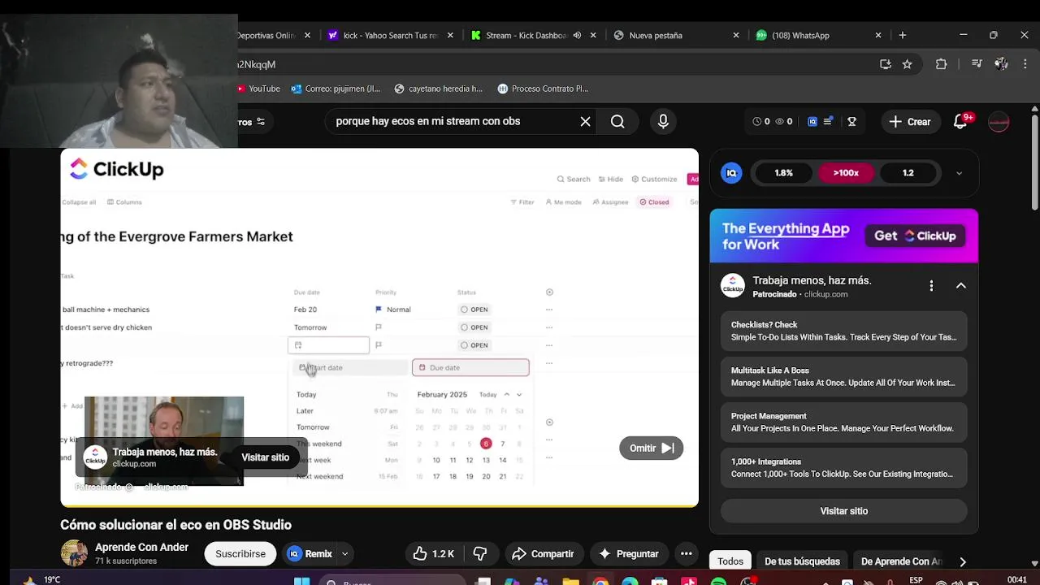The width and height of the screenshot is (1040, 585).
Task: Open the Remix dropdown arrow
Action: point(344,553)
